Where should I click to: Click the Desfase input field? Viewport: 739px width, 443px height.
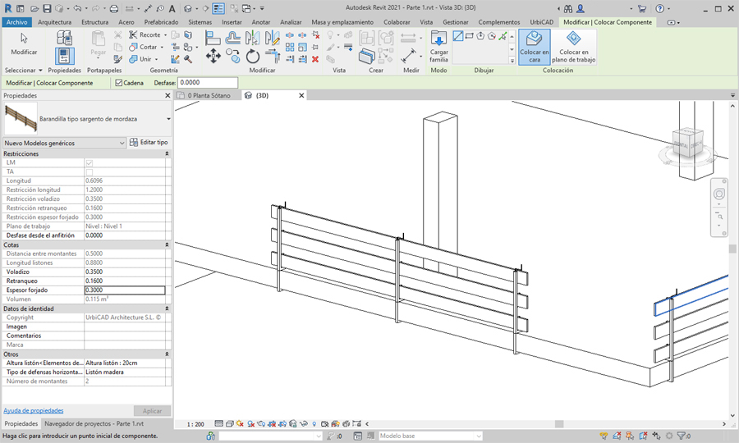tap(208, 83)
